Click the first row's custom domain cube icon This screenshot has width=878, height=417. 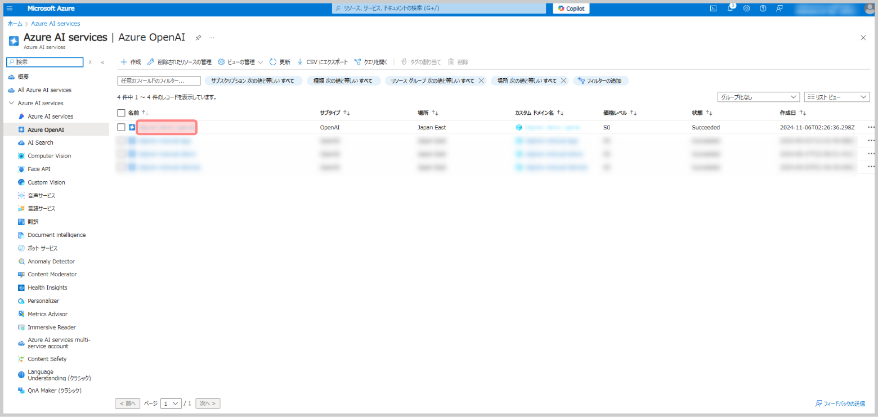pos(519,127)
